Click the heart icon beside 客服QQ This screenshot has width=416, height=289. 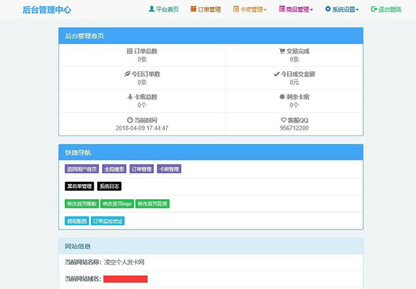[284, 120]
